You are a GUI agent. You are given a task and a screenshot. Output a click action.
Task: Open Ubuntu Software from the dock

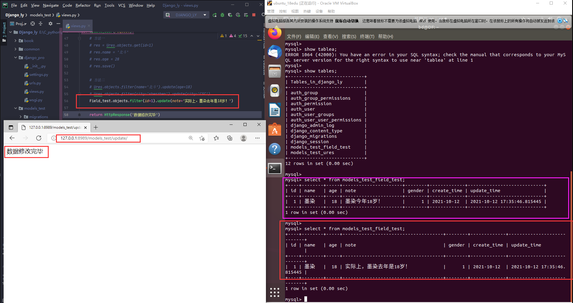tap(275, 129)
